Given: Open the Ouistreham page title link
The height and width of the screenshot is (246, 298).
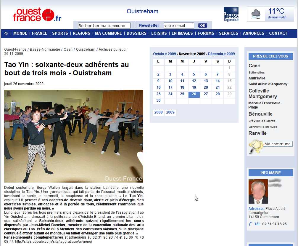Looking at the screenshot, I should tap(142, 11).
